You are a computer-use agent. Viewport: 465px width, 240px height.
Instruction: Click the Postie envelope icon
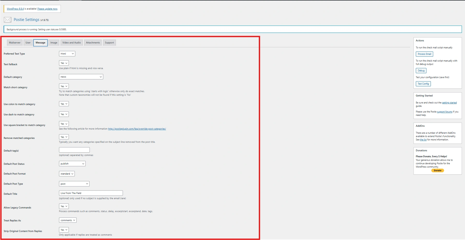pos(8,20)
